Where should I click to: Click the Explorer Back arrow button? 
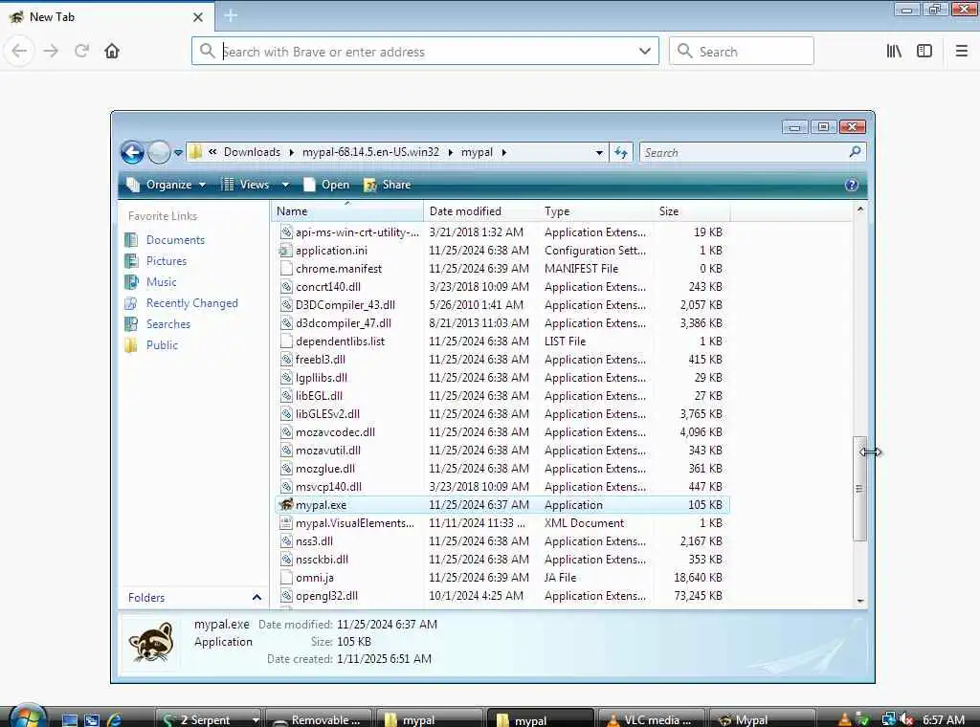[x=132, y=152]
